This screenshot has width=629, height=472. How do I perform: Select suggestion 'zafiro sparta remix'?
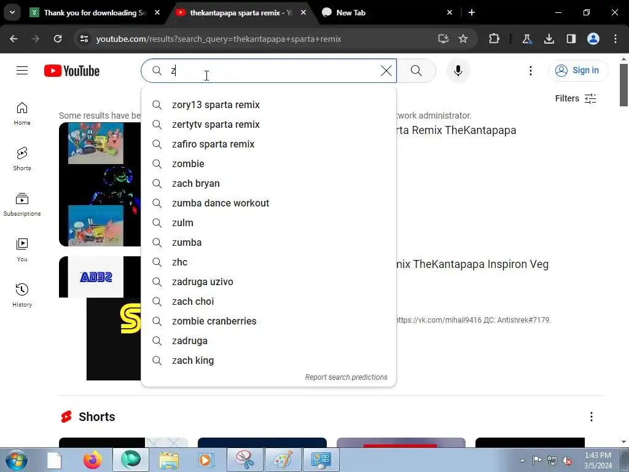(268, 144)
